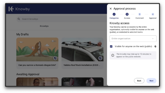Viewport: 165px width, 93px height.
Task: Click the Knowby logo icon
Action: click(x=11, y=9)
